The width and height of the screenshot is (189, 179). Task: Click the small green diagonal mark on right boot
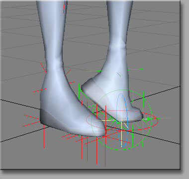(119, 75)
